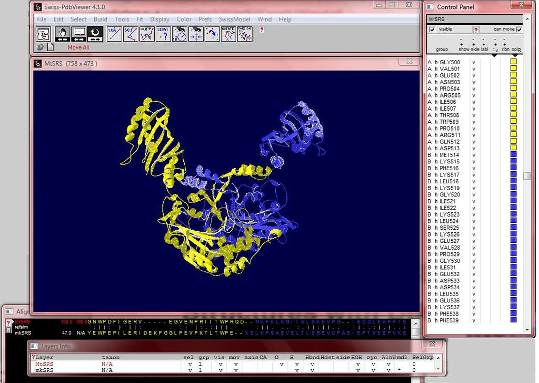Toggle the visible checkbox in Control Panel
539x383 pixels.
433,30
